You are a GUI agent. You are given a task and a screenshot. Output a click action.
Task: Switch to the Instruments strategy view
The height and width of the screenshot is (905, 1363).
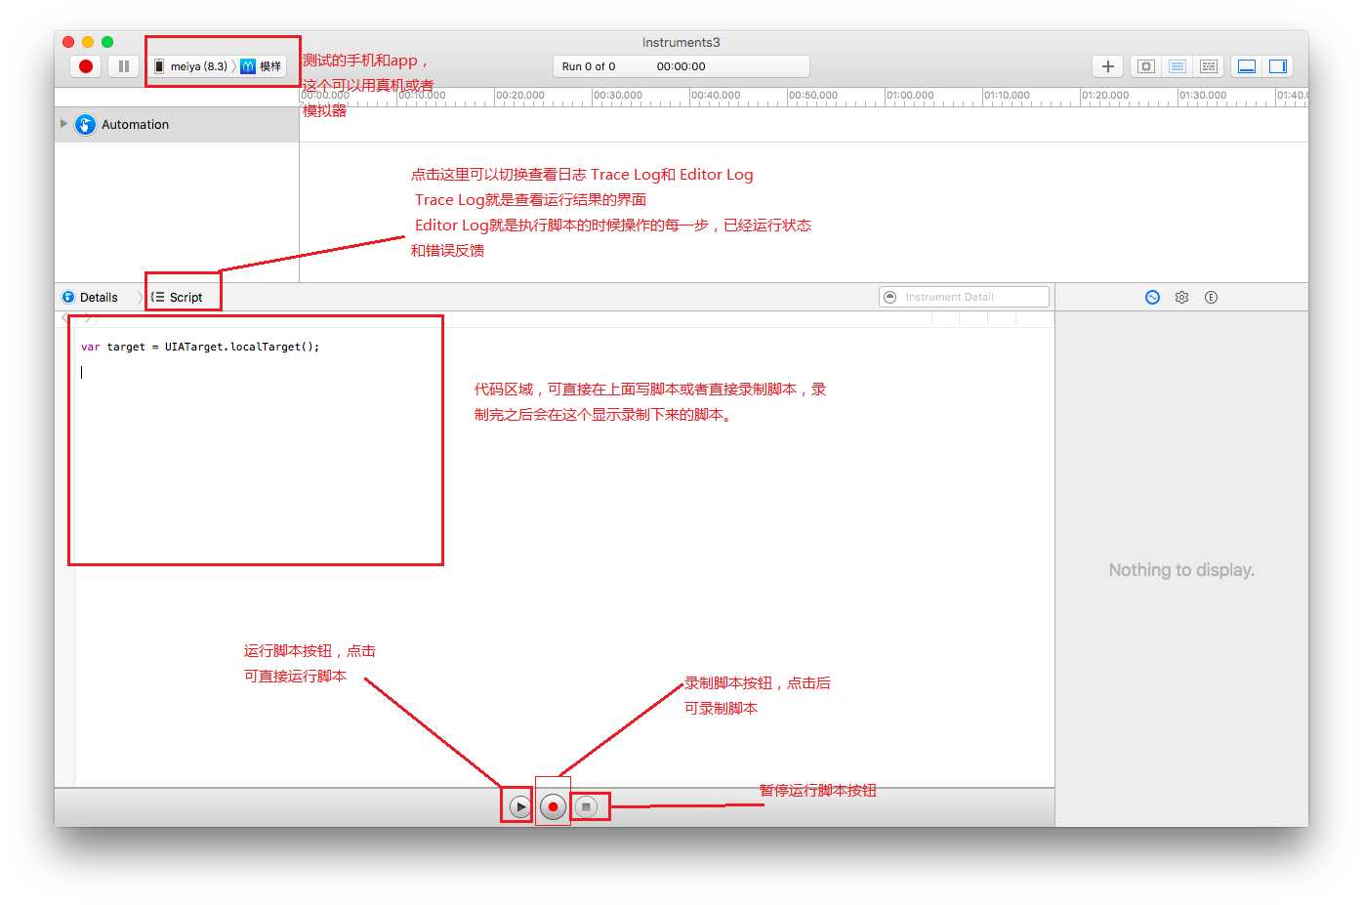pyautogui.click(x=1177, y=66)
